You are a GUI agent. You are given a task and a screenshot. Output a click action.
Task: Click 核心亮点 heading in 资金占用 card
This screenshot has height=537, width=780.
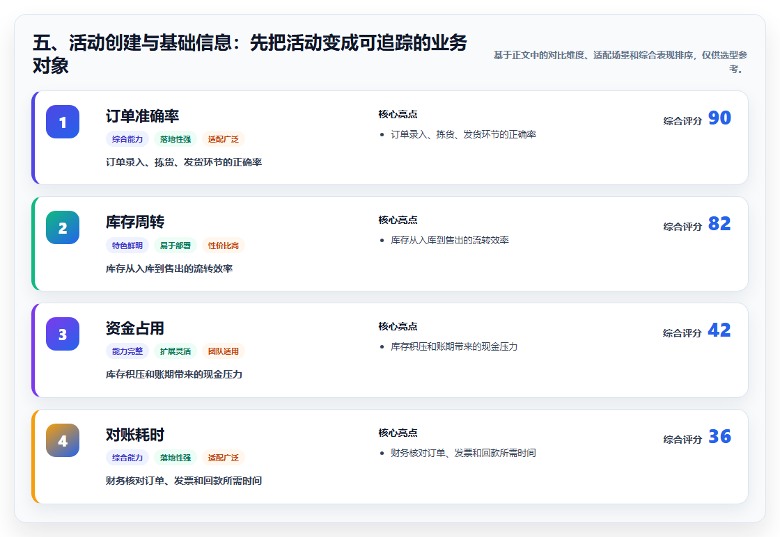(398, 326)
